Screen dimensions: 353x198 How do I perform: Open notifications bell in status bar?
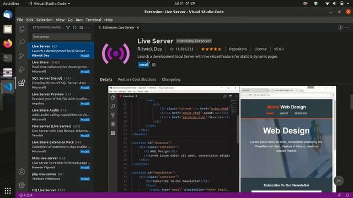pos(347,195)
